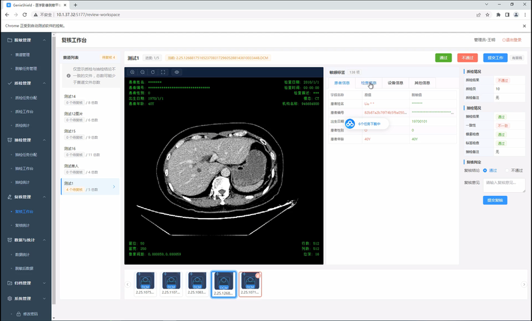Select lane 测试单人 in the lane list
The image size is (532, 321).
pyautogui.click(x=90, y=169)
